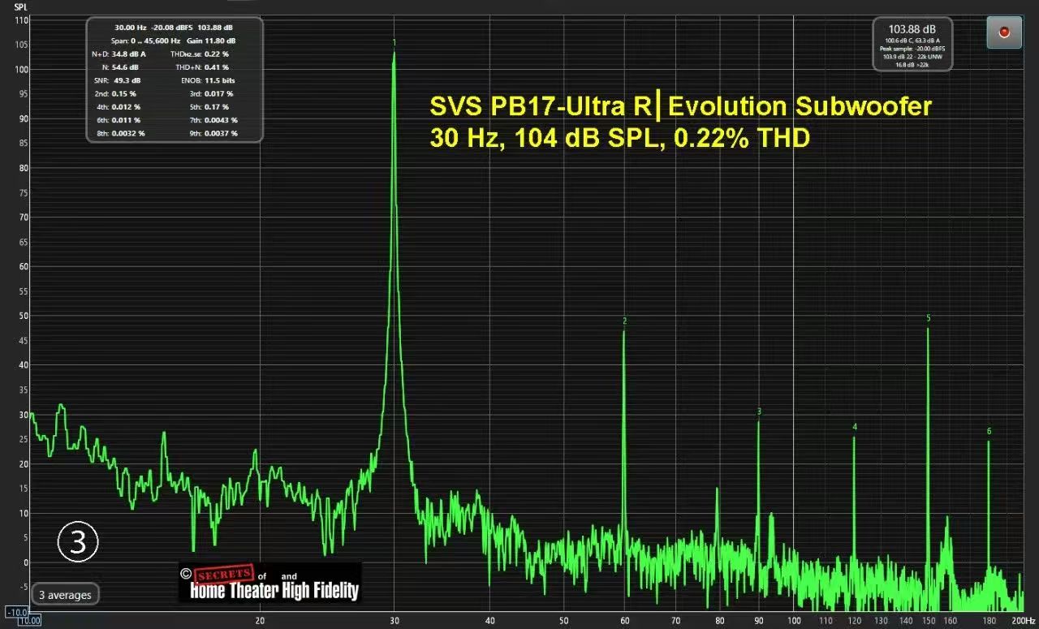Click the SPL axis label
Screen dimensions: 1039x629
(x=20, y=6)
